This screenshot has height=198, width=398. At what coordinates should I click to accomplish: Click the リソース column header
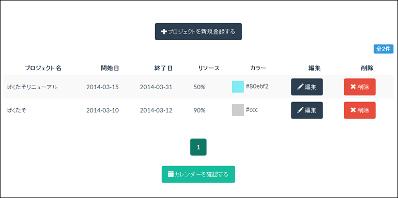coord(209,68)
